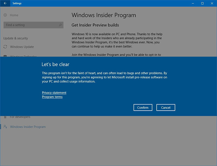Open the For developers section
217x166 pixels.
point(20,117)
